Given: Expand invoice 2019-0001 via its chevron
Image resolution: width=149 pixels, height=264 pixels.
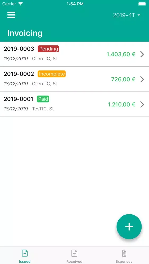Looking at the screenshot, I should 142,104.
